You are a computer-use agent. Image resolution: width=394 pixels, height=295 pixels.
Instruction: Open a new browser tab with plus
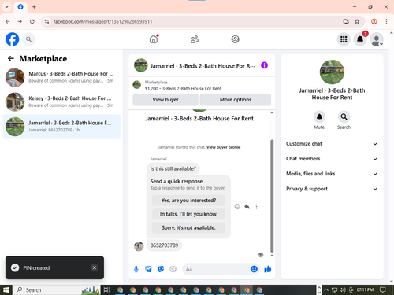pyautogui.click(x=34, y=7)
